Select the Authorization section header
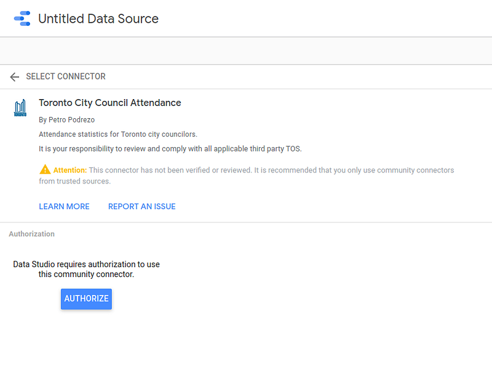Image resolution: width=492 pixels, height=368 pixels. click(31, 234)
